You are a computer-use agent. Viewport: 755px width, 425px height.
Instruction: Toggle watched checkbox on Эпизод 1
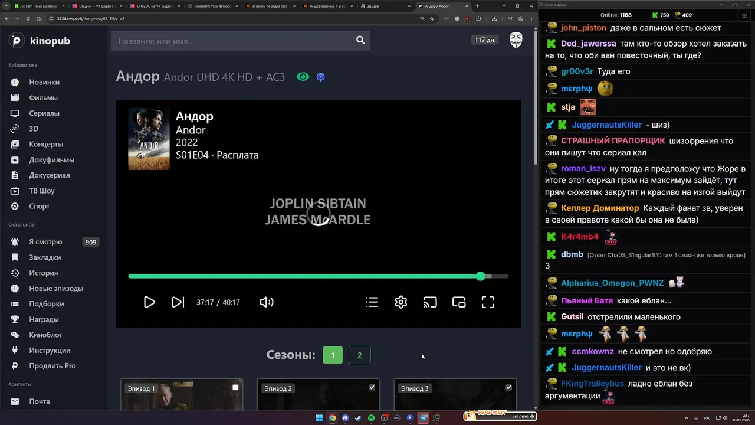[235, 388]
